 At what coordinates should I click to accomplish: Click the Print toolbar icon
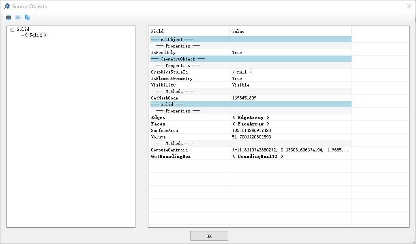coord(9,17)
